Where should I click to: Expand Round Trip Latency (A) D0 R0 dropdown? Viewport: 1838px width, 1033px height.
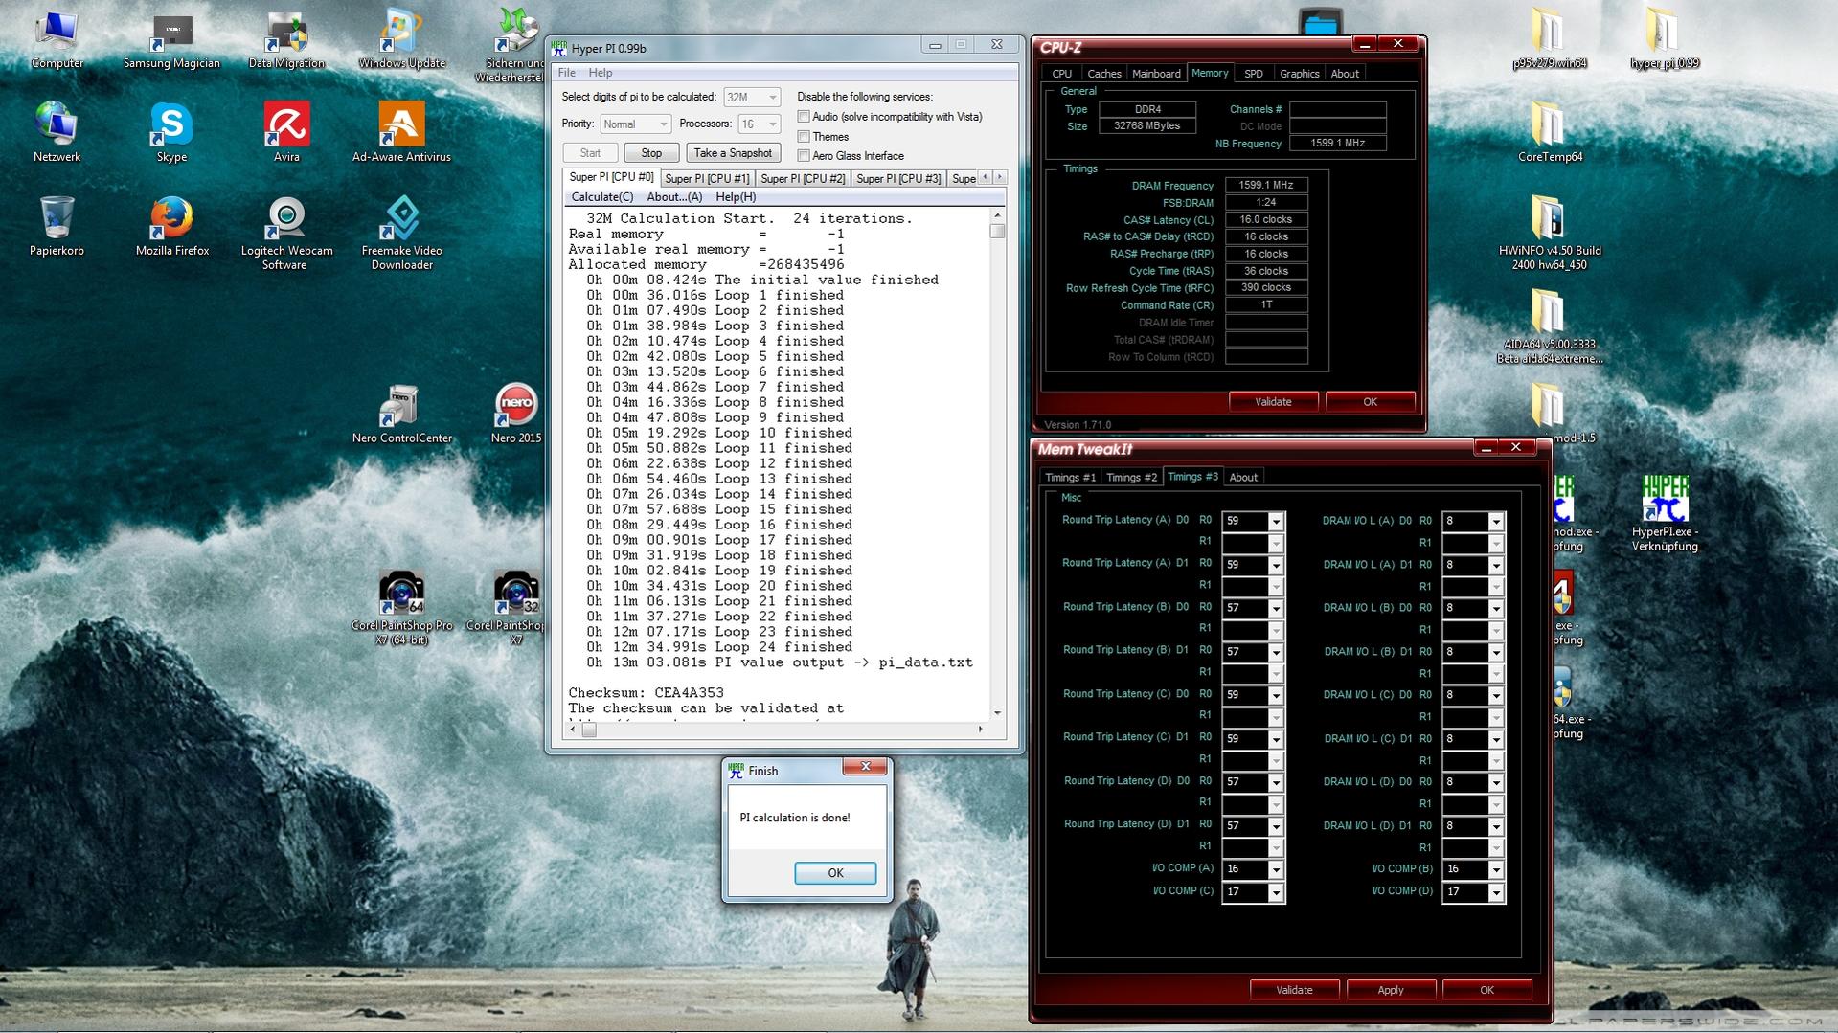[x=1276, y=522]
